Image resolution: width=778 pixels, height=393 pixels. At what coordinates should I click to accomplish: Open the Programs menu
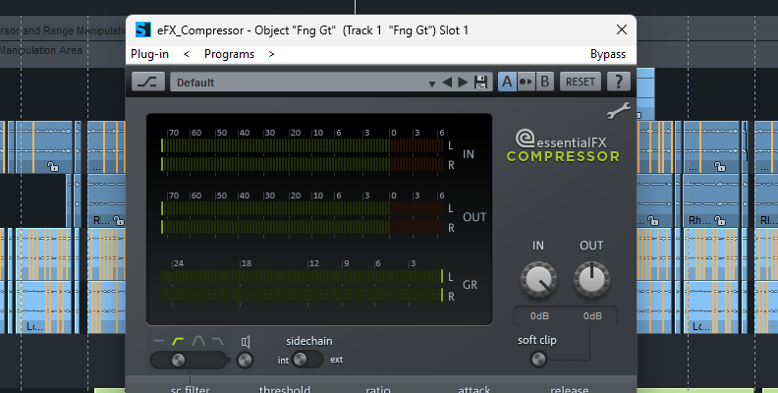point(230,54)
